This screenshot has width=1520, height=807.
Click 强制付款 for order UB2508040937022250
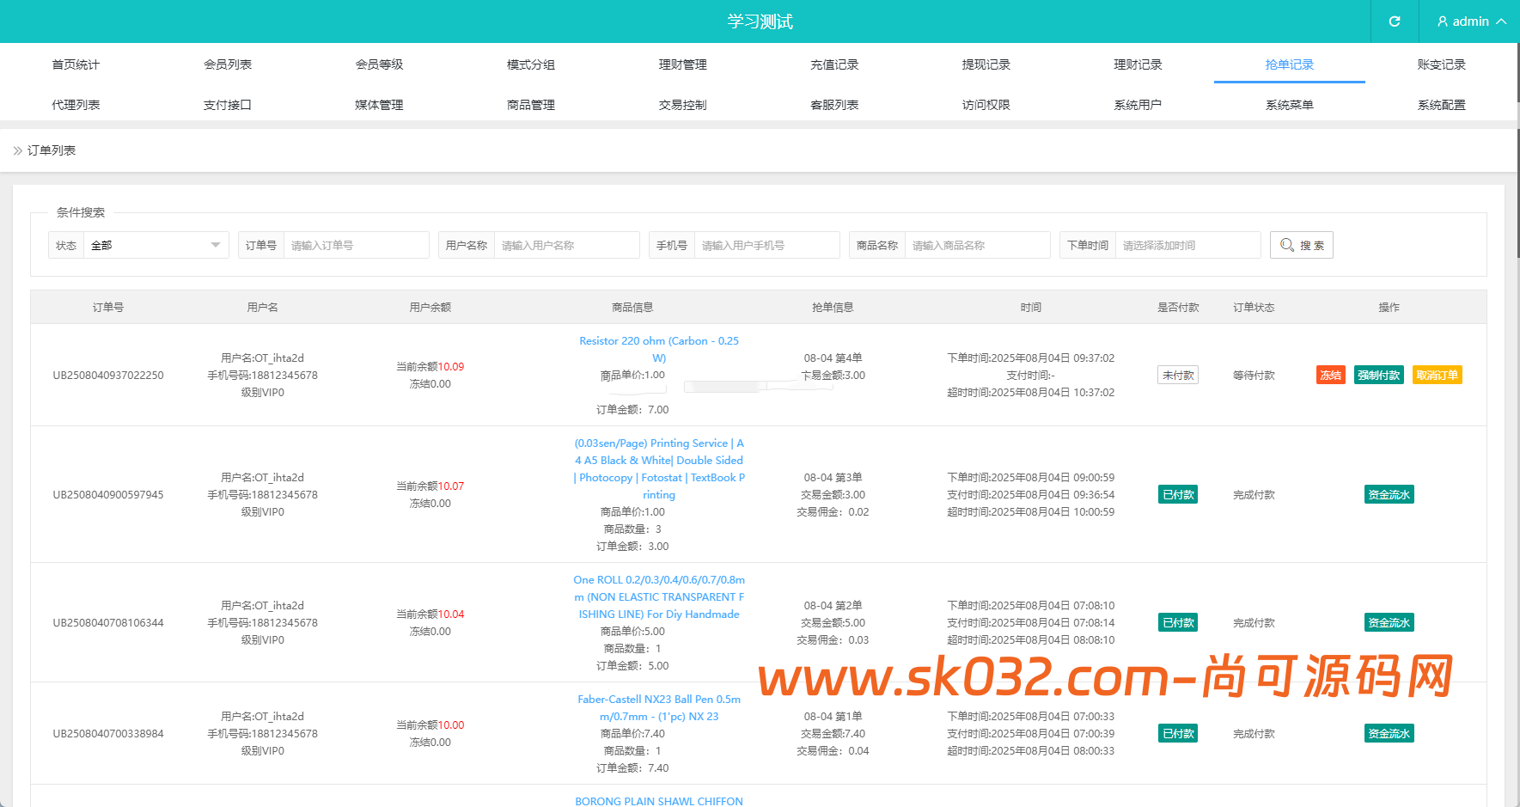tap(1378, 375)
